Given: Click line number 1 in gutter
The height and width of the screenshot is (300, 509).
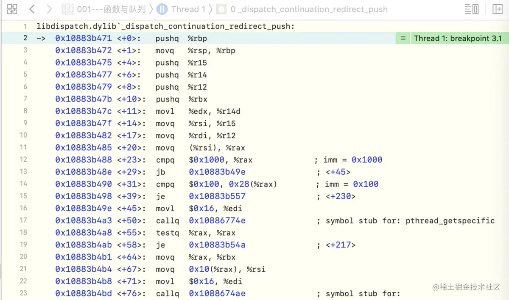Looking at the screenshot, I should pos(25,26).
